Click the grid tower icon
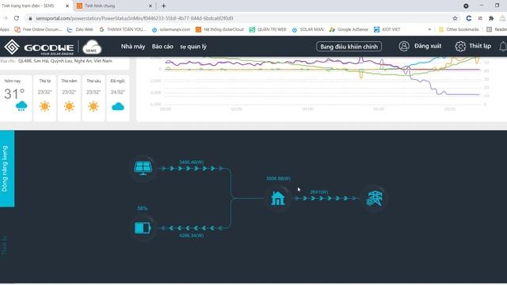Viewport: 507px width, 285px height. 375,198
